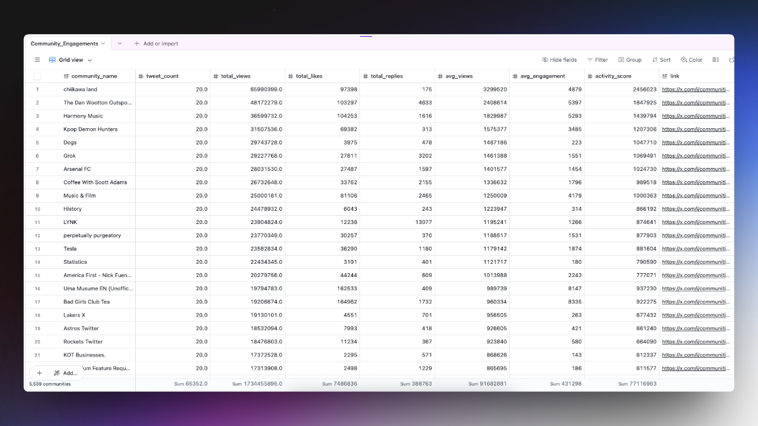Image resolution: width=758 pixels, height=426 pixels.
Task: Open the link for chiikawa land
Action: click(695, 90)
